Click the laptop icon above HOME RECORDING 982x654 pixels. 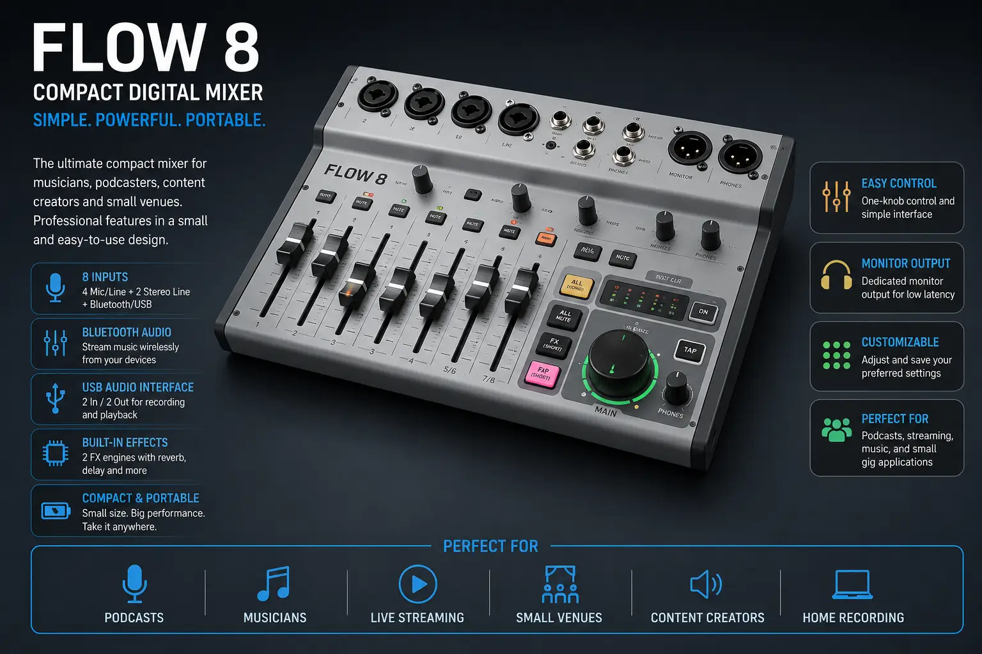[853, 584]
